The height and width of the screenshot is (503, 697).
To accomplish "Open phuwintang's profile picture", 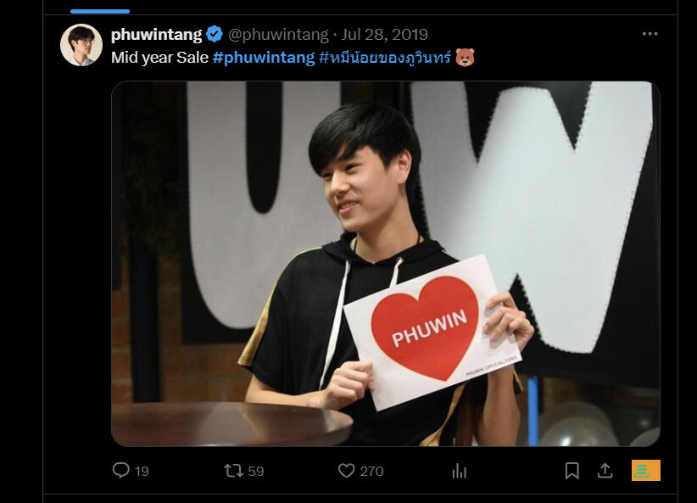I will 81,45.
